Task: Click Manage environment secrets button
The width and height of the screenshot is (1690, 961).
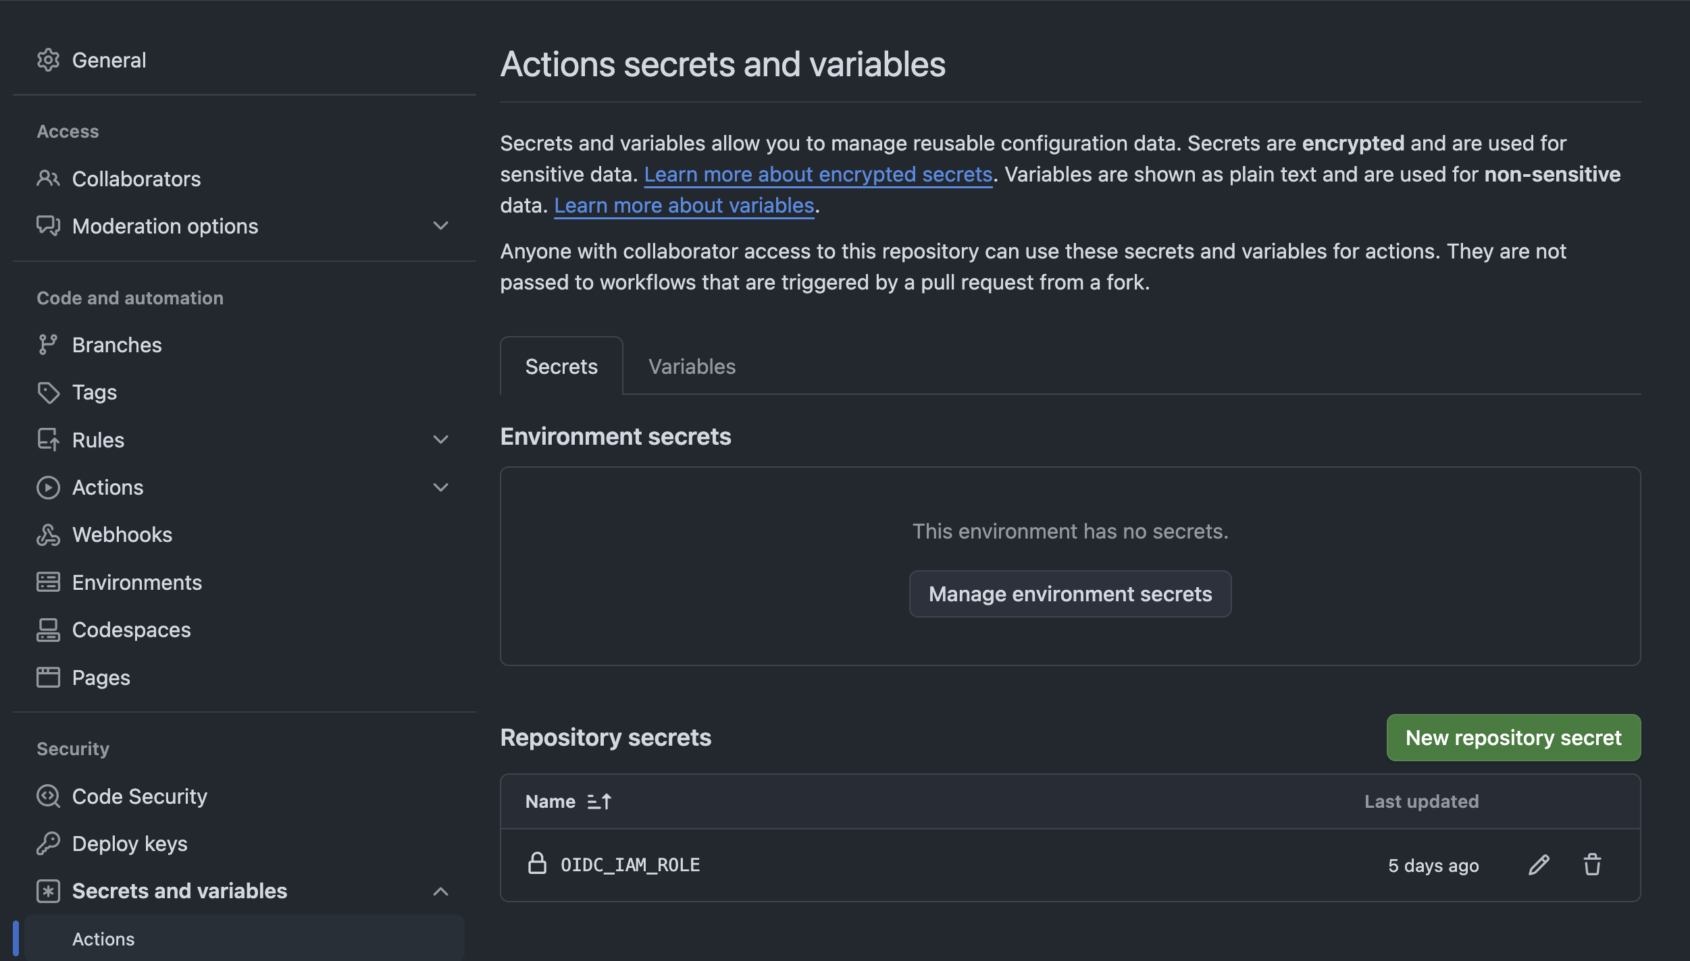Action: (x=1070, y=593)
